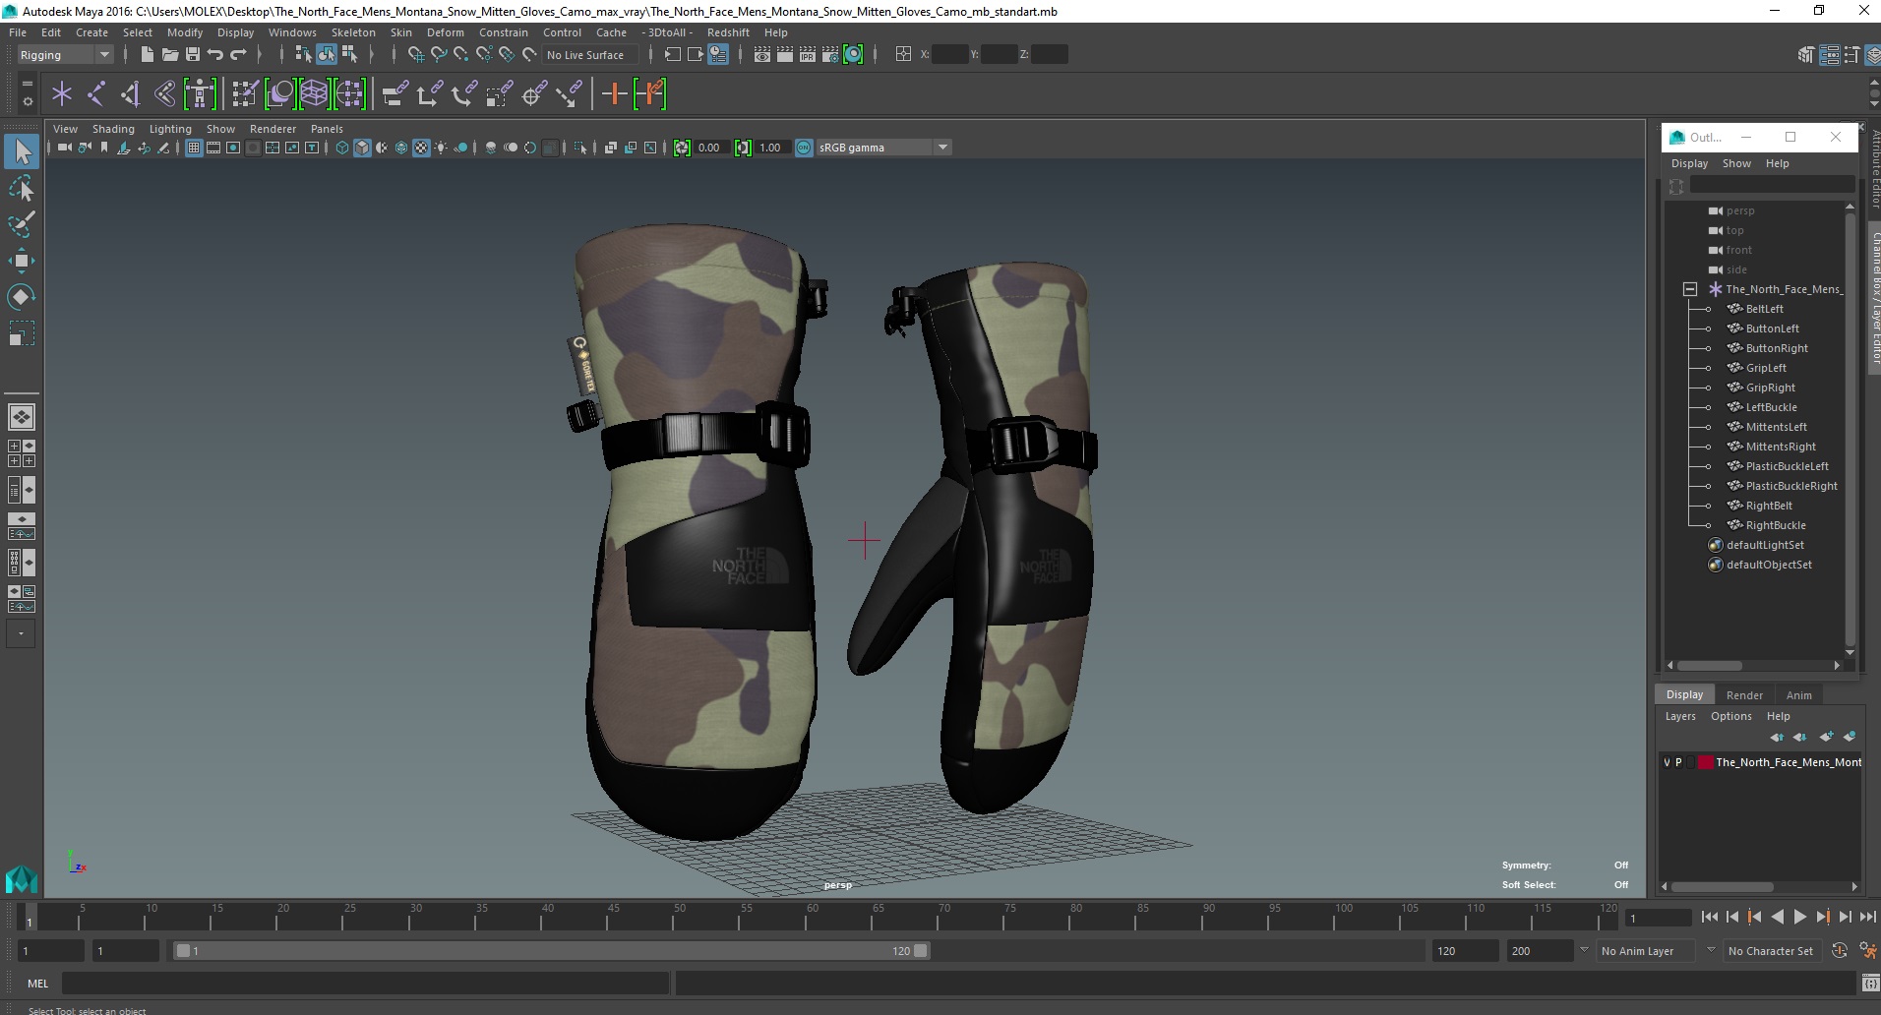Redo the last action
The width and height of the screenshot is (1881, 1015).
[238, 55]
